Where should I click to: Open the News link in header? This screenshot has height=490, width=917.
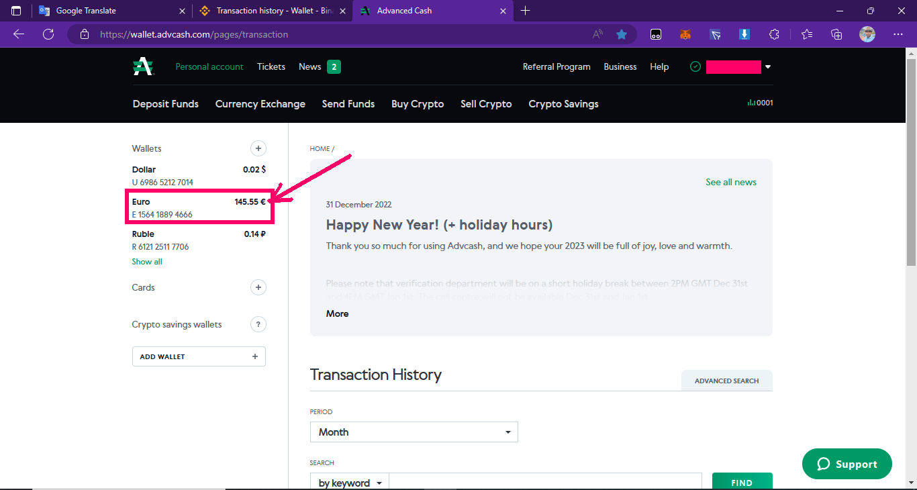[x=310, y=66]
